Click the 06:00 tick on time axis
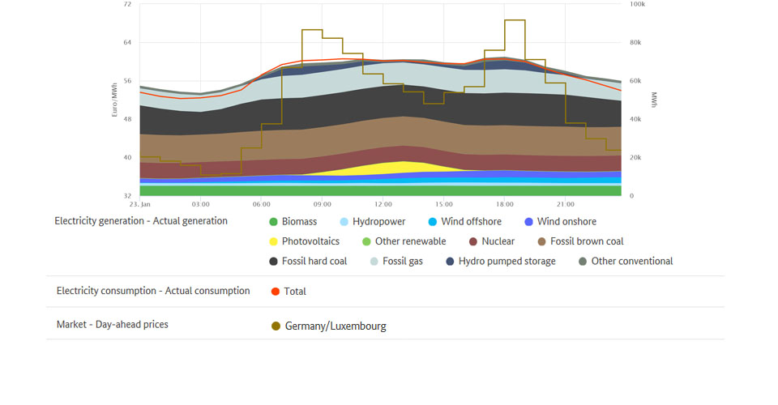The image size is (778, 405). click(261, 204)
